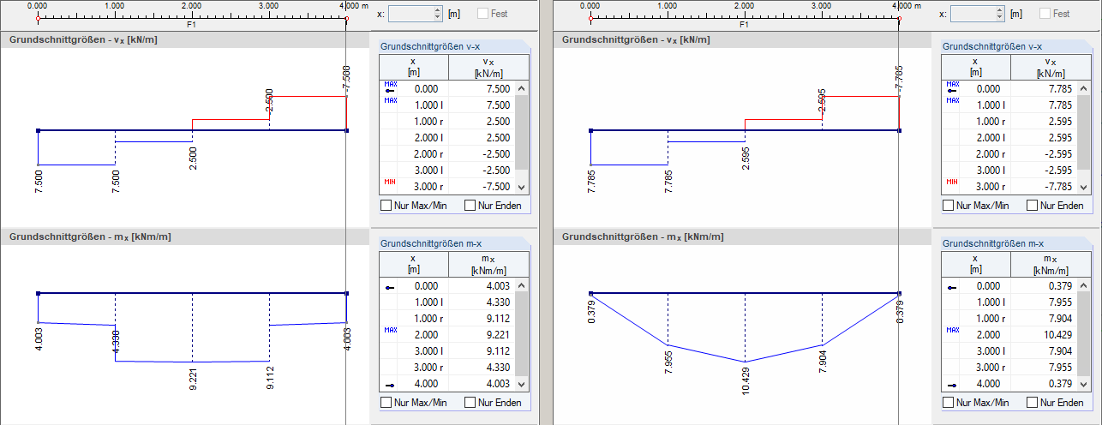Click scroll-down arrow of right v-x table

click(1084, 187)
